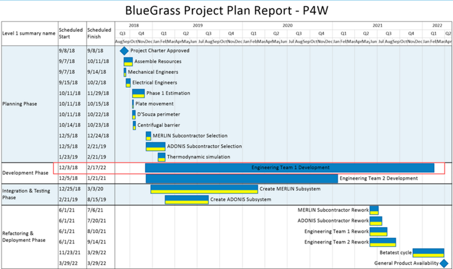Image resolution: width=453 pixels, height=269 pixels.
Task: Click the scheduled start date 12/3/18
Action: click(x=69, y=168)
